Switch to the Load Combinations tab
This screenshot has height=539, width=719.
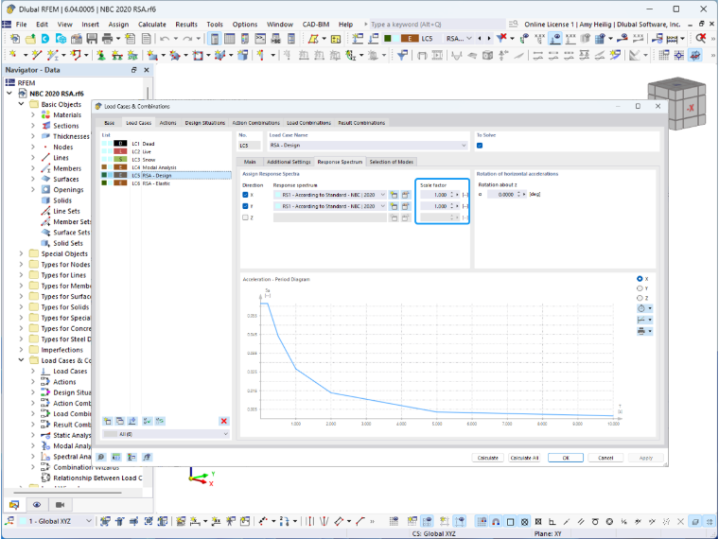[x=308, y=123]
